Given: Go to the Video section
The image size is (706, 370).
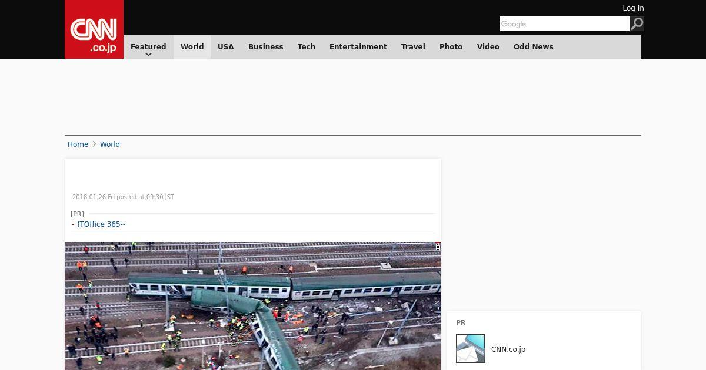Looking at the screenshot, I should [x=488, y=47].
